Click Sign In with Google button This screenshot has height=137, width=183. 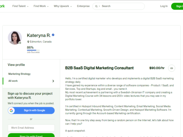tap(31, 110)
